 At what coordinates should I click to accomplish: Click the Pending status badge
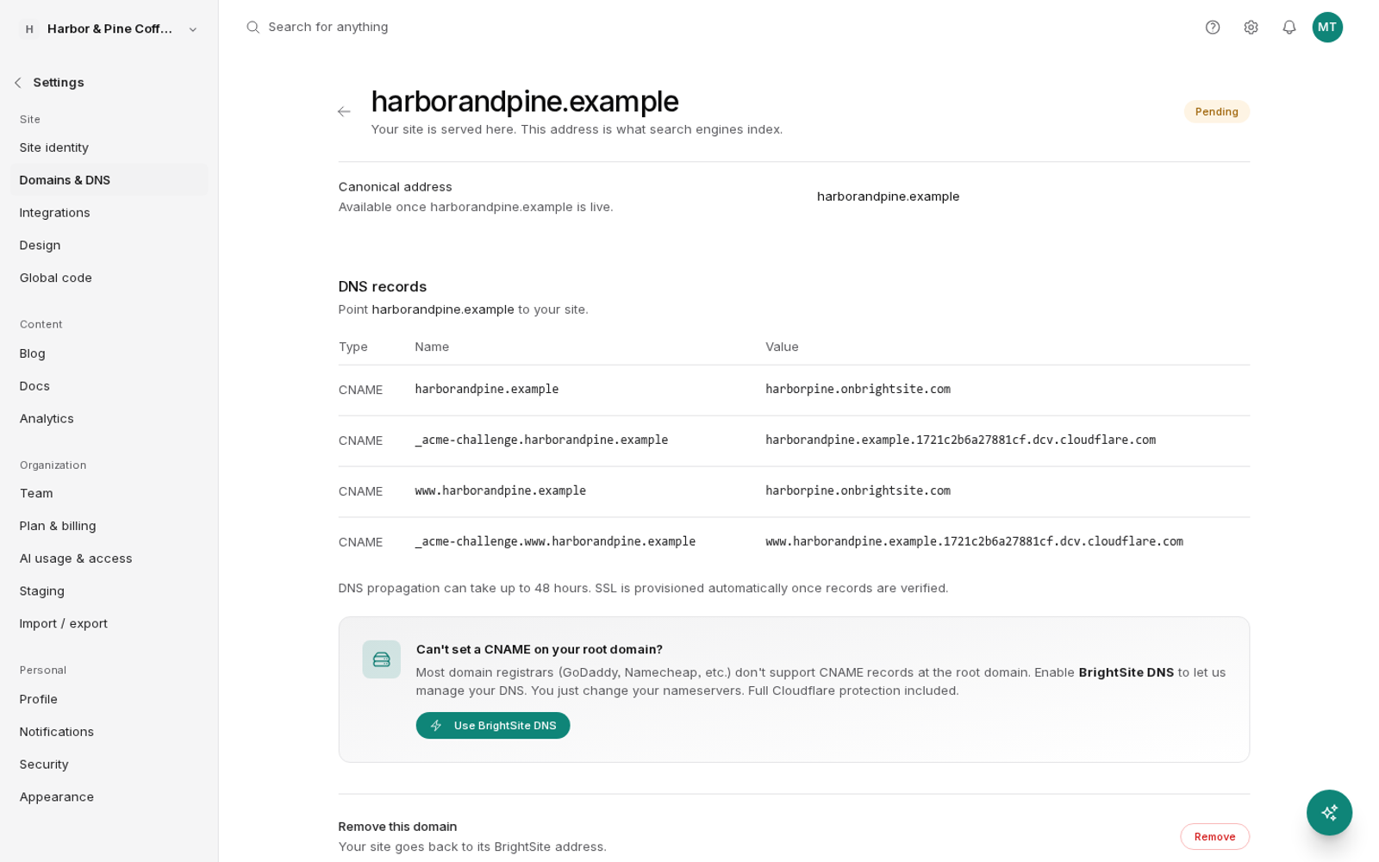click(x=1216, y=112)
